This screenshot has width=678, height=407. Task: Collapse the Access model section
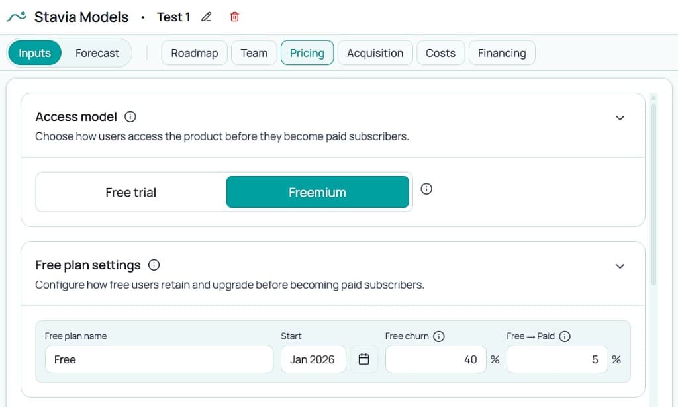click(x=620, y=117)
